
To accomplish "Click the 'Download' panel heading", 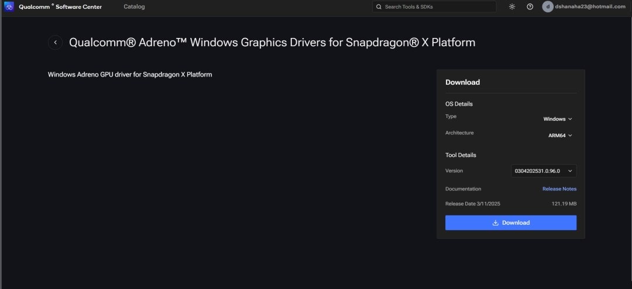I will click(463, 82).
